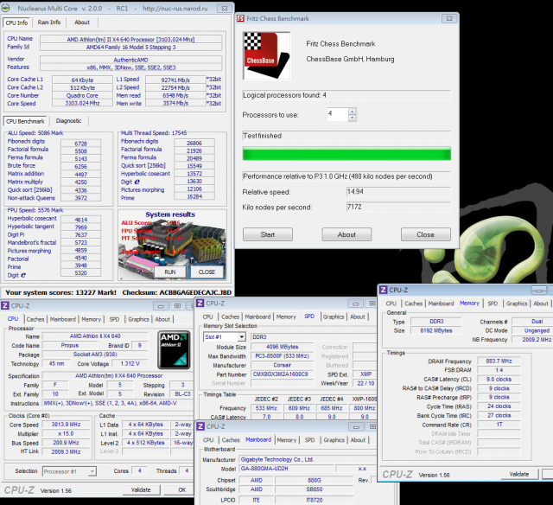Image resolution: width=553 pixels, height=505 pixels.
Task: Decrease Processors to use with down arrow
Action: (352, 118)
